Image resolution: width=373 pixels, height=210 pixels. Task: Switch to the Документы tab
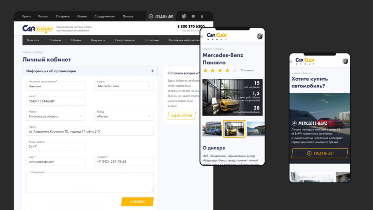(98, 40)
